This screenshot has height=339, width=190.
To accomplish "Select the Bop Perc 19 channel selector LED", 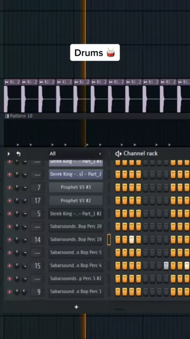I will (x=109, y=239).
